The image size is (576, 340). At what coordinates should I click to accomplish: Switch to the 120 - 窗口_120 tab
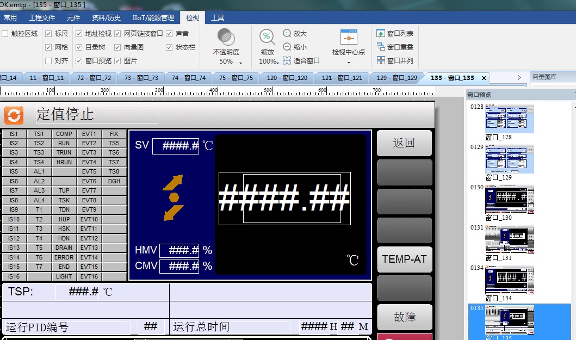pos(287,78)
